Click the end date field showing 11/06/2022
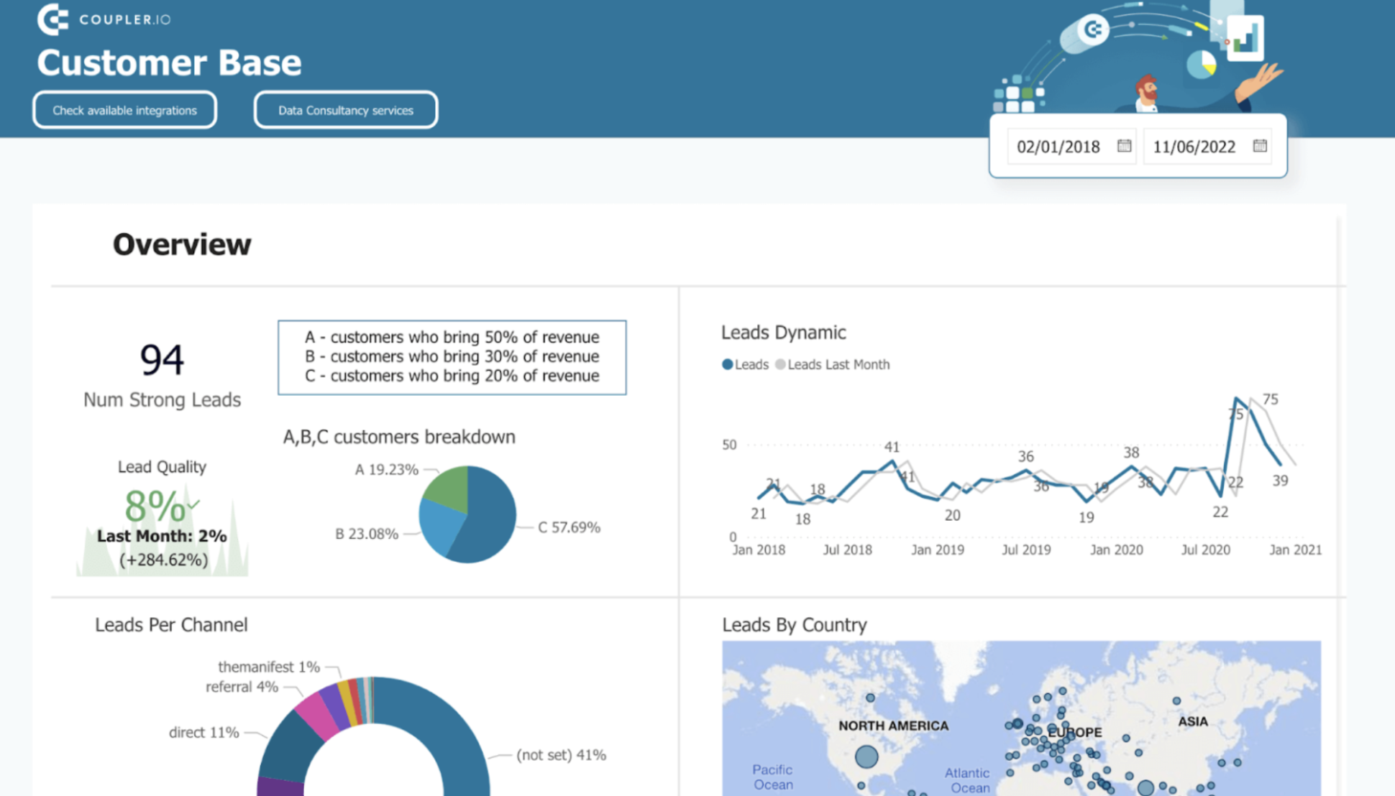1395x796 pixels. (1194, 146)
